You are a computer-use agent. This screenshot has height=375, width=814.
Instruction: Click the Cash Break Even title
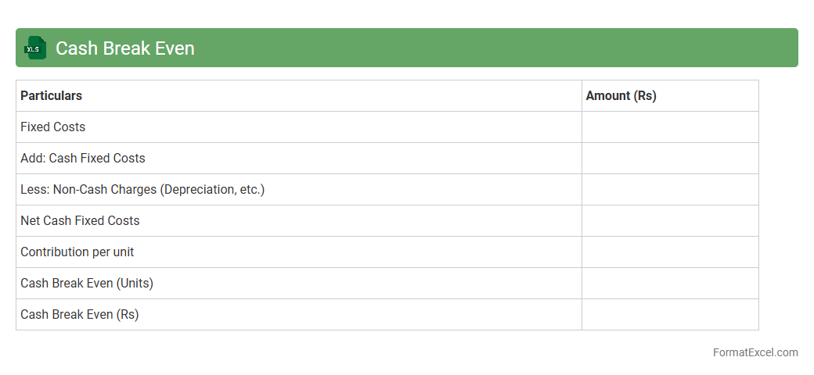[x=125, y=48]
